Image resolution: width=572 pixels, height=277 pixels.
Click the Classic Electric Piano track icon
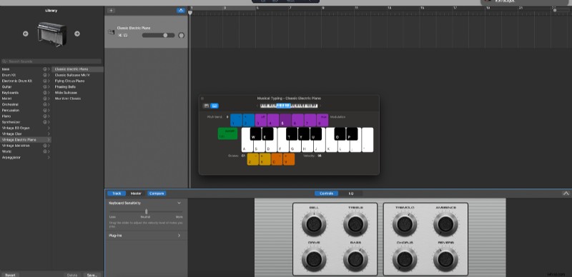coord(112,32)
